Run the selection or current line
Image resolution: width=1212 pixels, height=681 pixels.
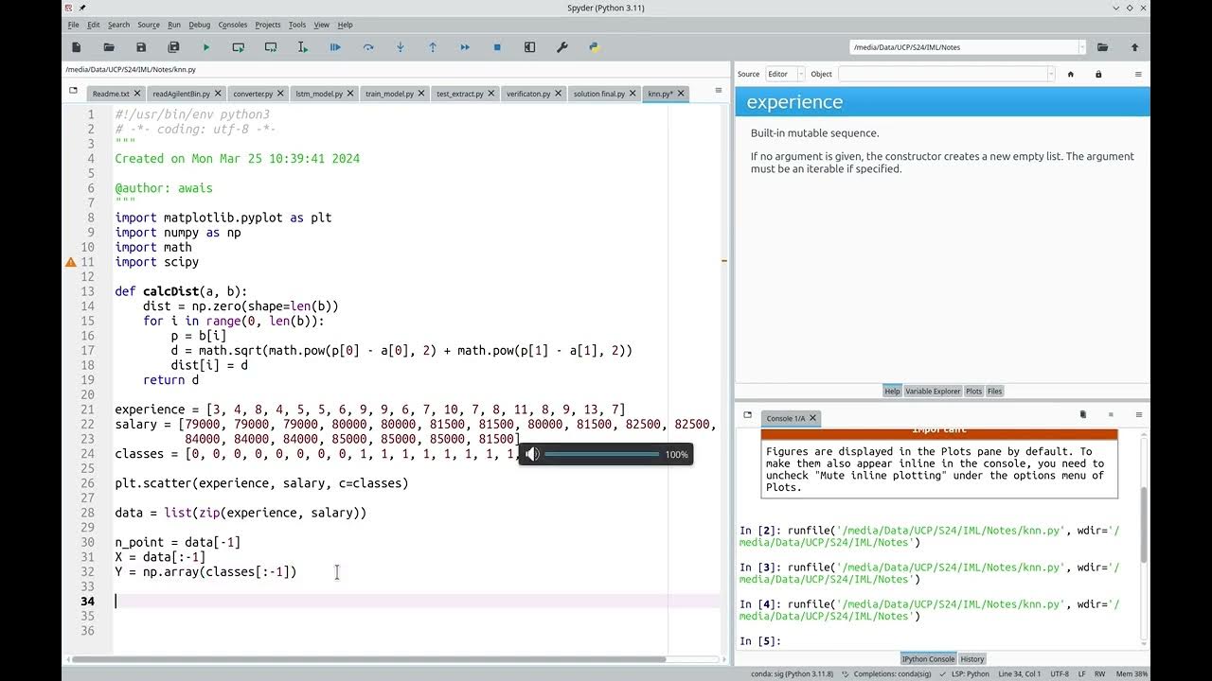(x=303, y=47)
